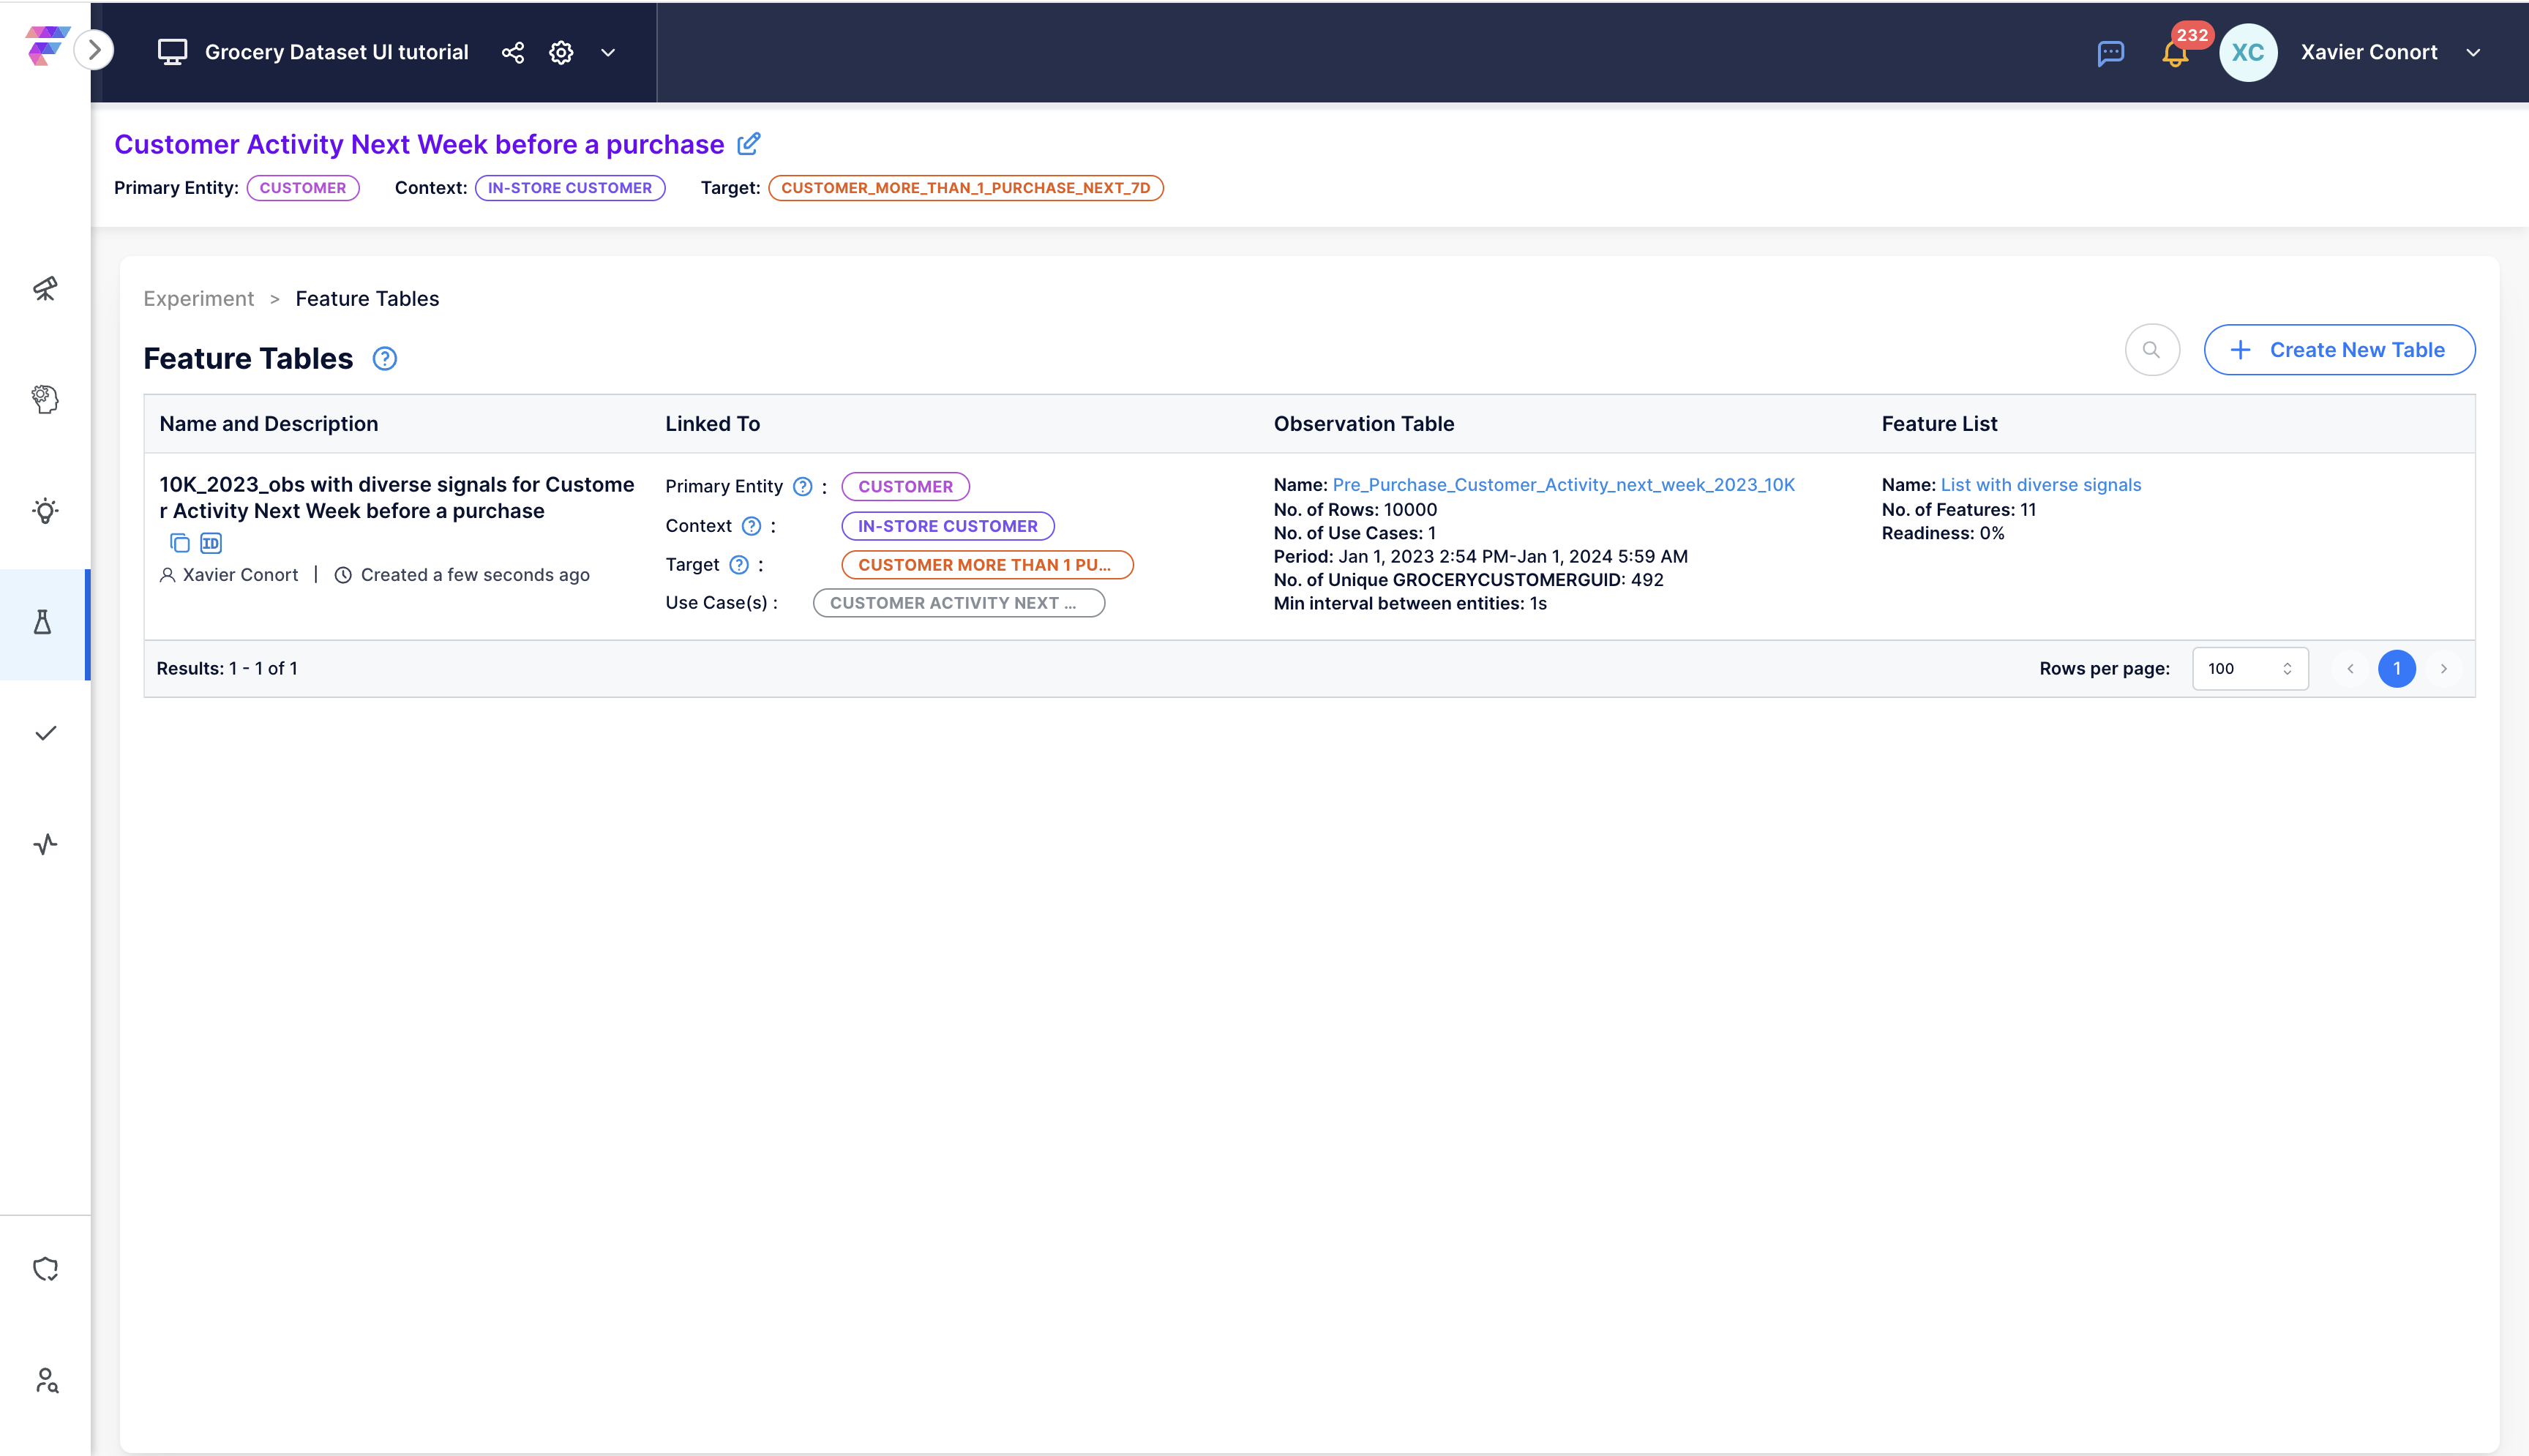This screenshot has width=2529, height=1456.
Task: Open Feature Tables help icon
Action: point(385,359)
